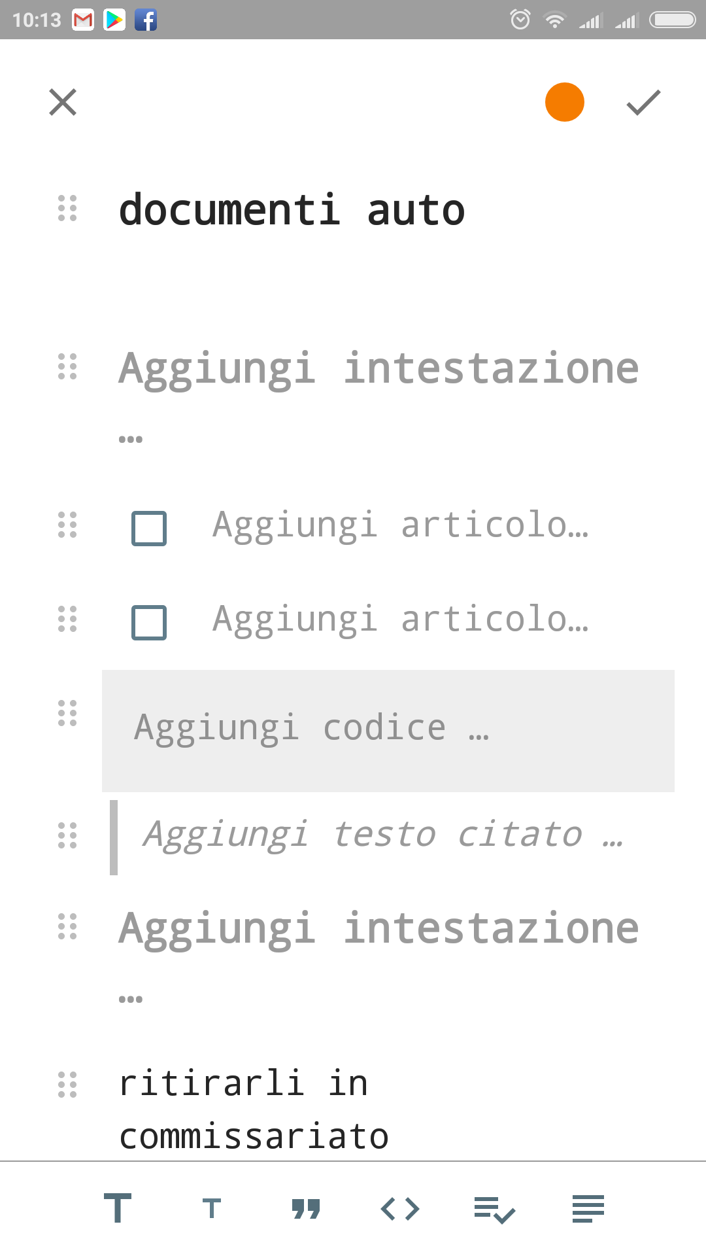Focus the 'Aggiungi codice' field

[x=388, y=731]
